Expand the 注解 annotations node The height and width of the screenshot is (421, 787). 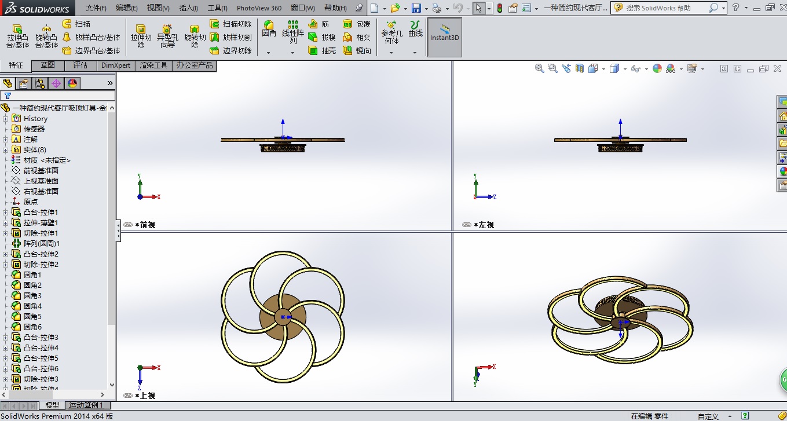click(x=6, y=140)
